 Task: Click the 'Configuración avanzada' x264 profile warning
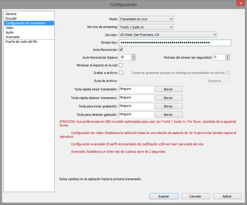[137, 144]
